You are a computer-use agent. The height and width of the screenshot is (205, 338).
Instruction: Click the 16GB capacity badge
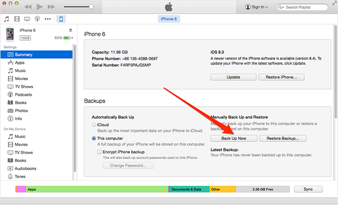point(25,38)
